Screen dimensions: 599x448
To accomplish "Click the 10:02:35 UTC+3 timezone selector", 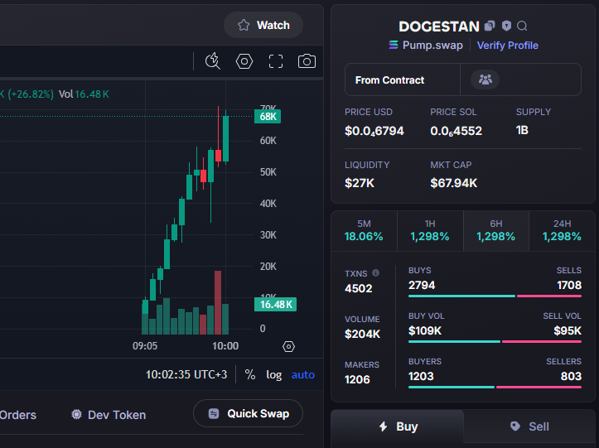I will 186,374.
